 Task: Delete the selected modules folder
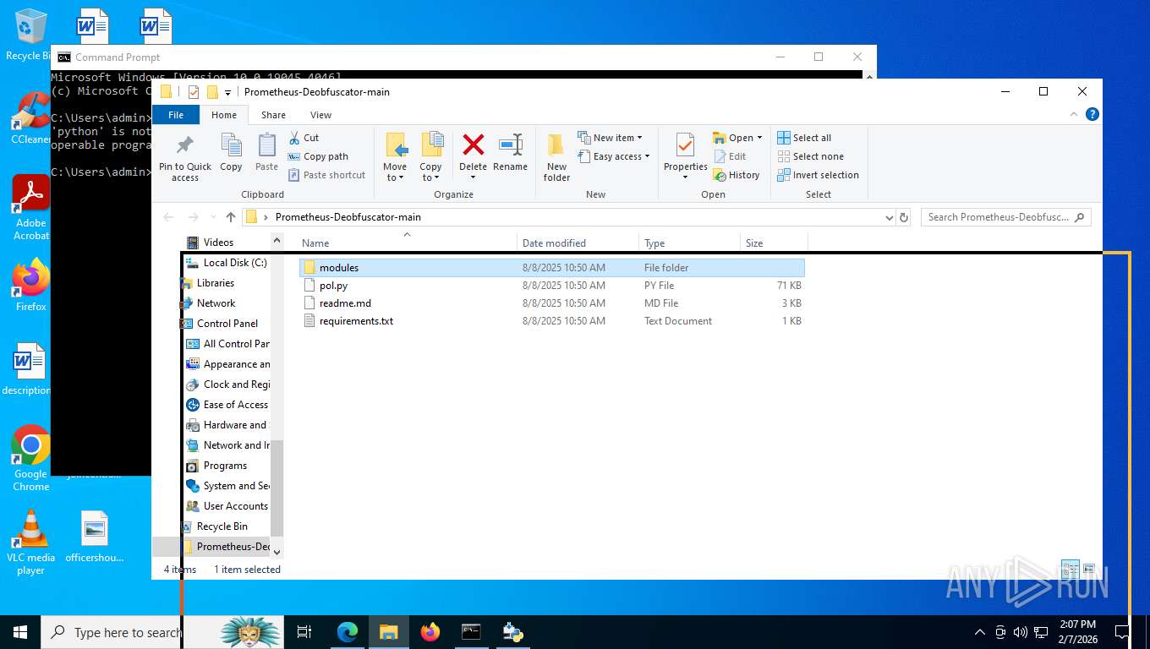click(x=473, y=157)
